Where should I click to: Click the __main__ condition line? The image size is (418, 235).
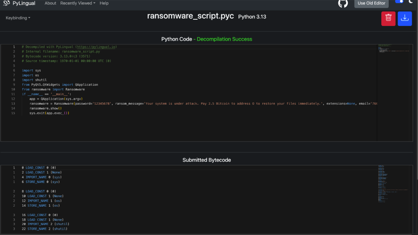coord(46,94)
